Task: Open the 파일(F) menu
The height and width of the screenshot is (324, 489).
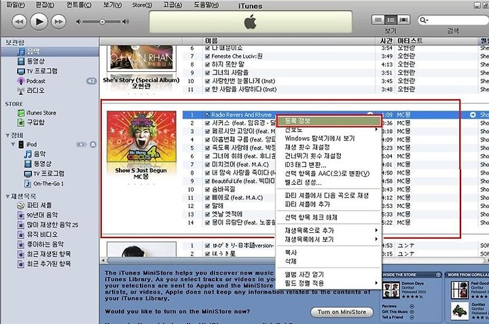Action: [x=16, y=5]
